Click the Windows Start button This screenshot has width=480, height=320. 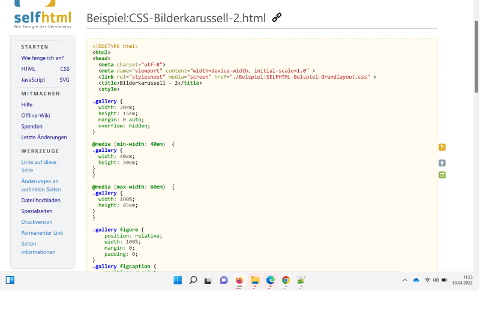(x=178, y=280)
